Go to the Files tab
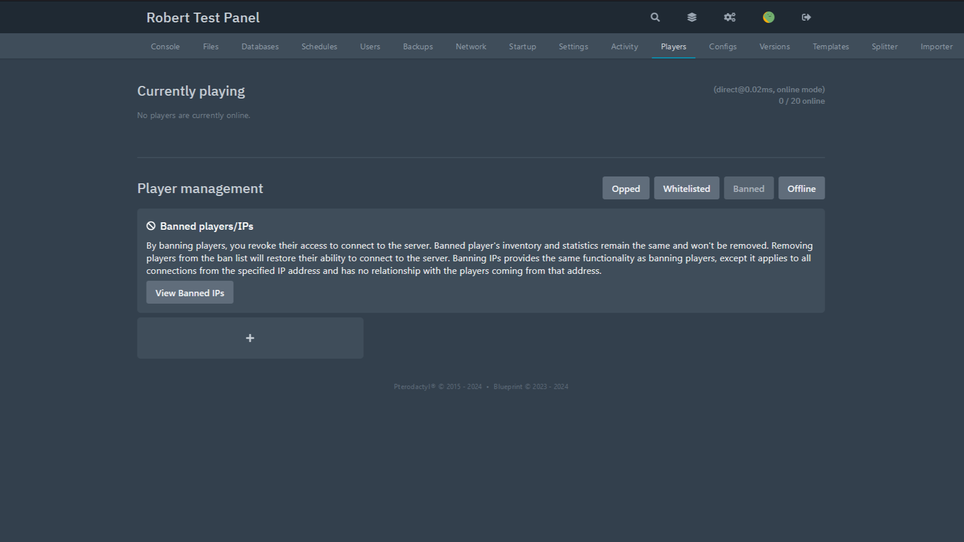964x542 pixels. pyautogui.click(x=210, y=46)
